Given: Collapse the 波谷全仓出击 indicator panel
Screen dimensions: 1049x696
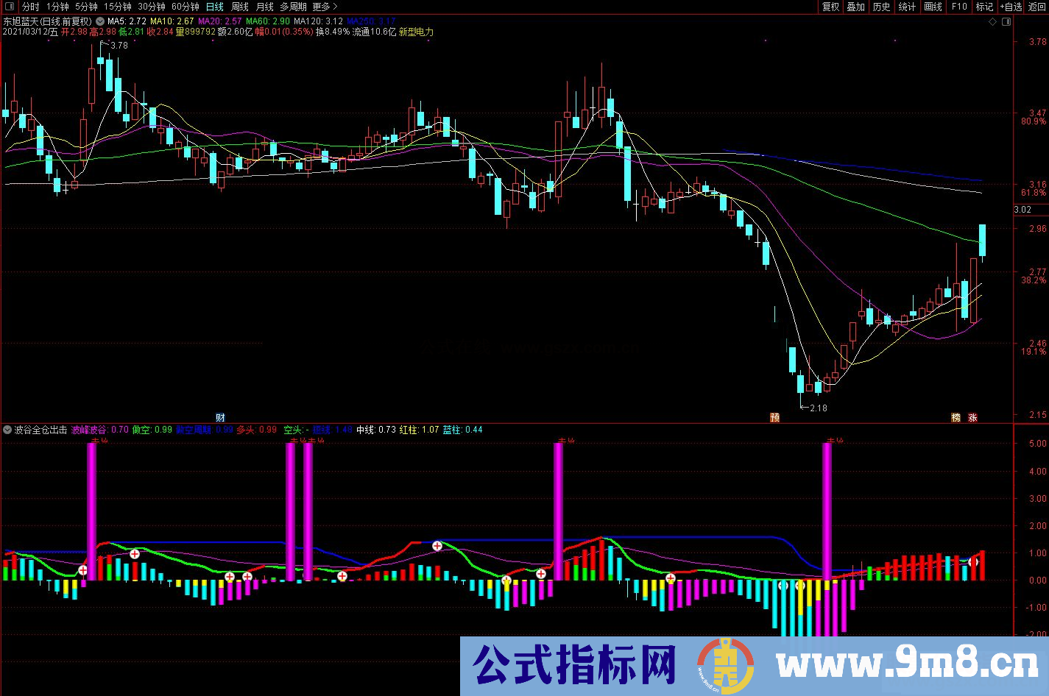Looking at the screenshot, I should [7, 429].
